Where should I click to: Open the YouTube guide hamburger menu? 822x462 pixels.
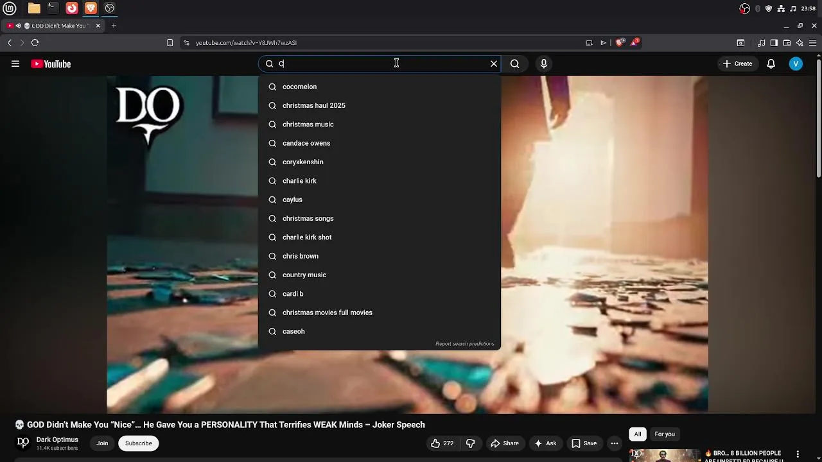15,64
